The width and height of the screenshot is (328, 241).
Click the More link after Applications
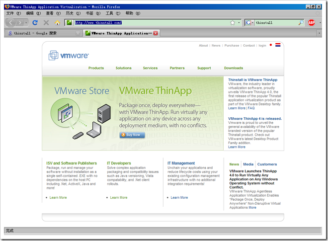pyautogui.click(x=252, y=208)
